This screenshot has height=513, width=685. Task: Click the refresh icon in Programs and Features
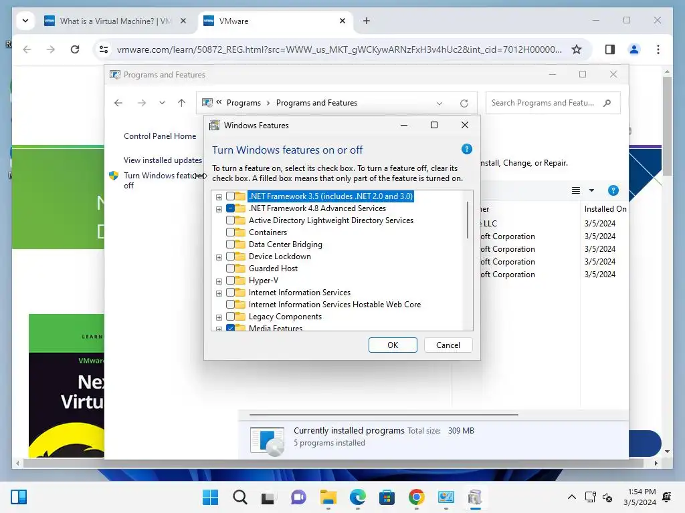tap(464, 104)
